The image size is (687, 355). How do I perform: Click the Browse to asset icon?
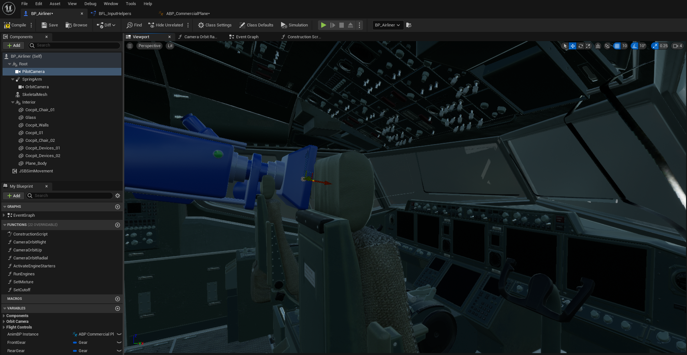tap(69, 25)
